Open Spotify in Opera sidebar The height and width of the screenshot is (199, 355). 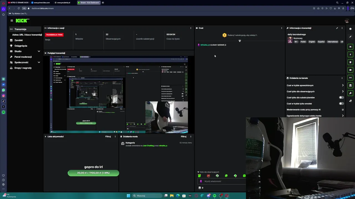click(3, 112)
